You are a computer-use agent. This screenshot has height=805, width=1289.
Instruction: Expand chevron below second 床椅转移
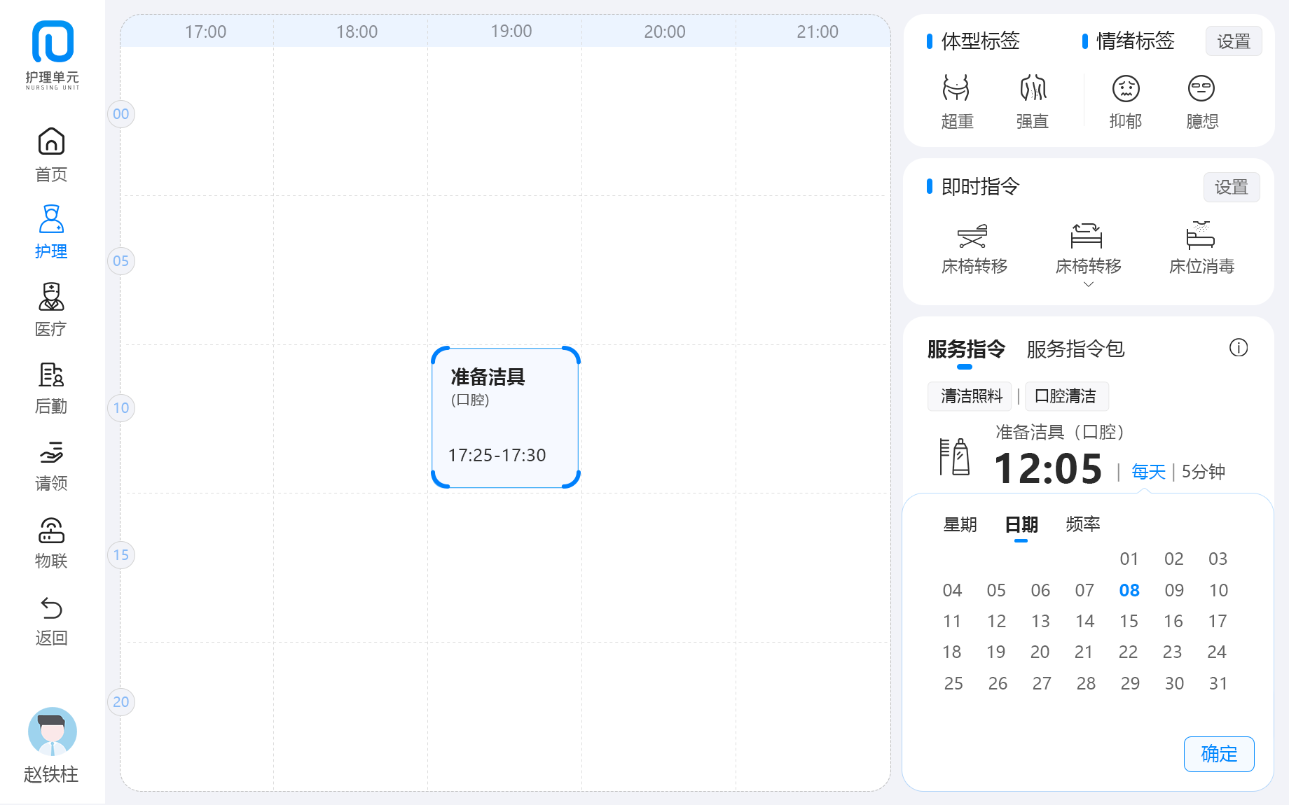tap(1088, 284)
